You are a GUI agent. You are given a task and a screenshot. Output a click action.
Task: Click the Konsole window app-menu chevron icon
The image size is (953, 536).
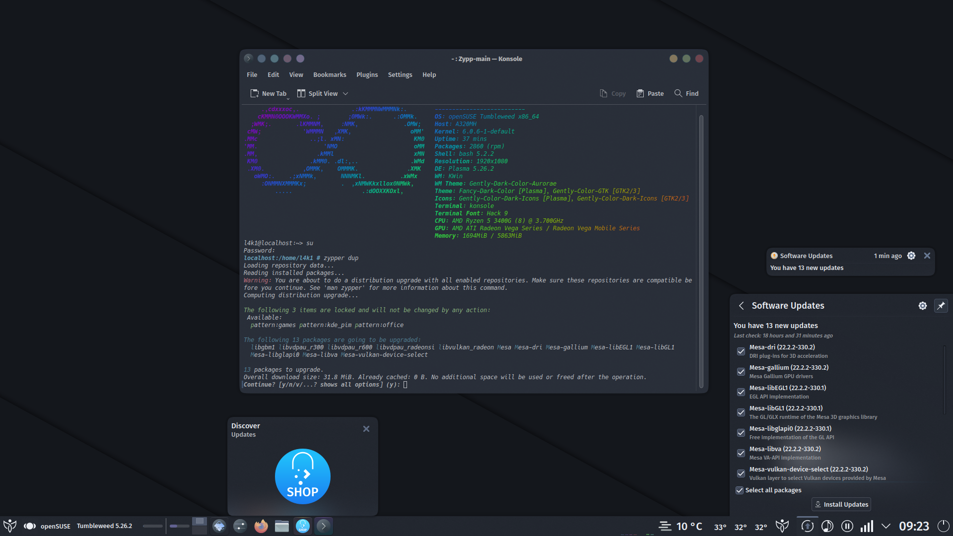[249, 59]
